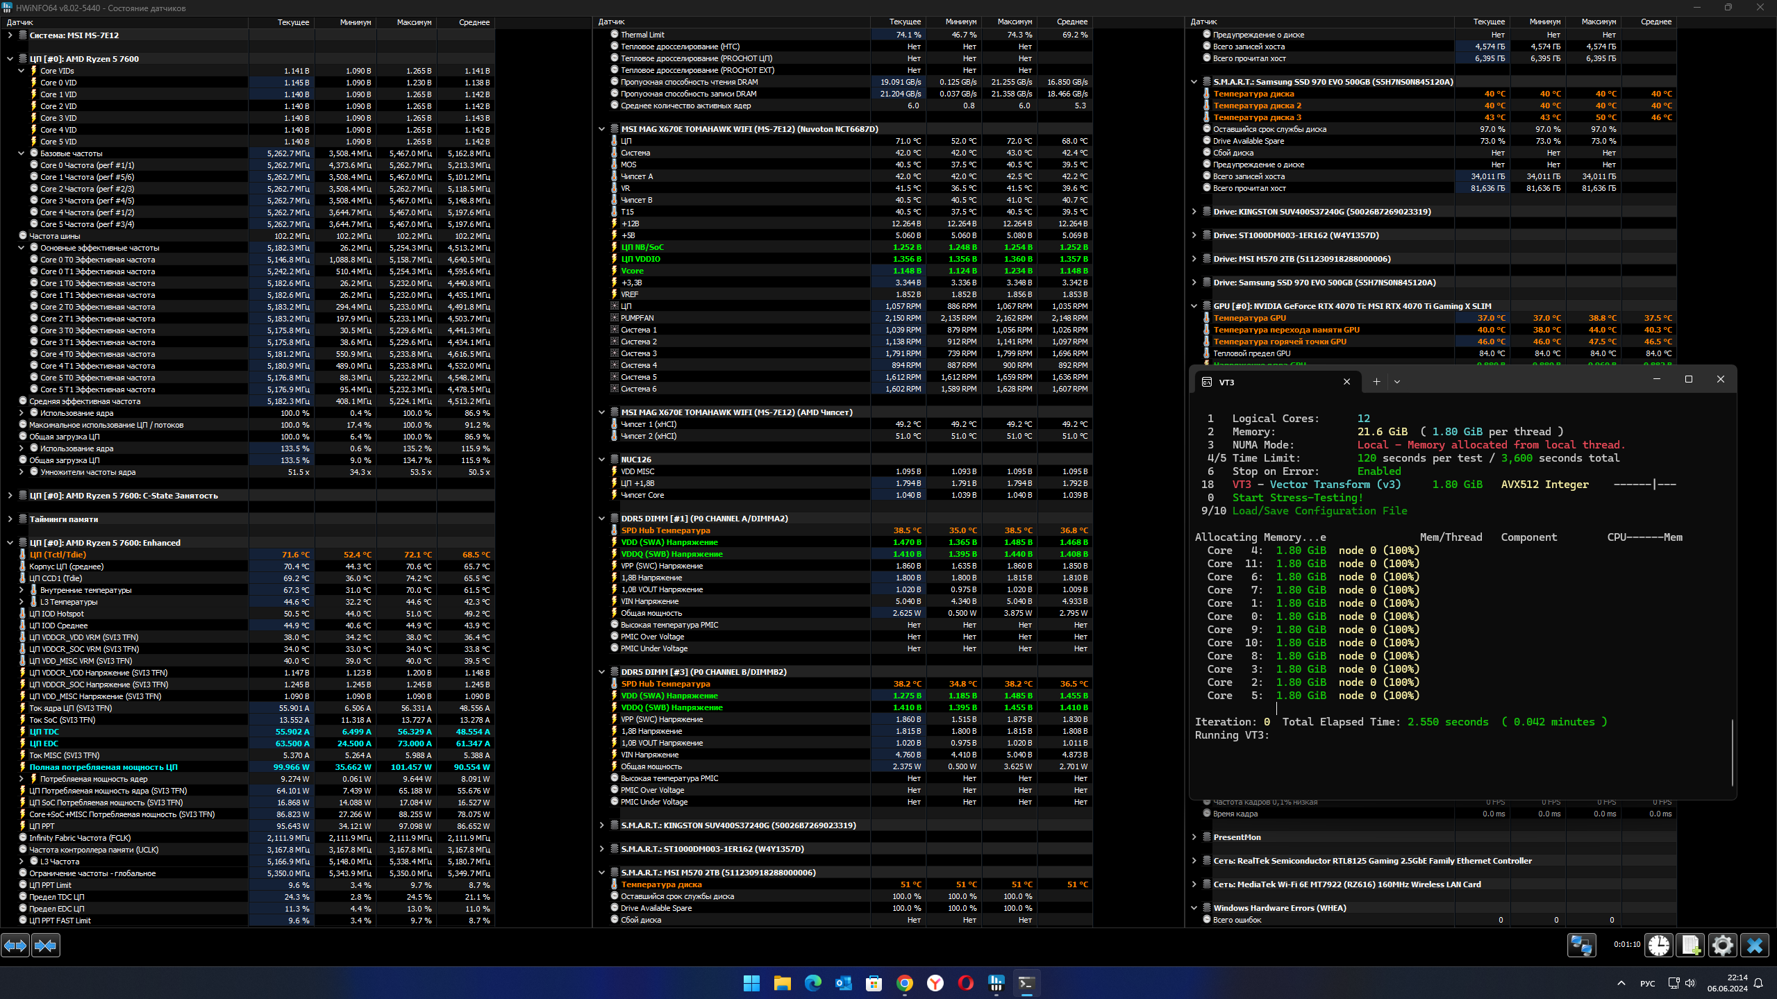Open Opera browser from the taskbar
Viewport: 1777px width, 999px height.
click(965, 983)
